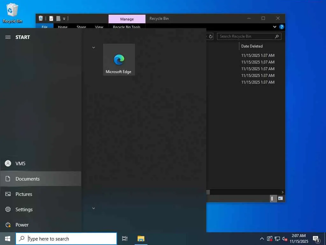The height and width of the screenshot is (245, 326).
Task: Click the Show desktop sliver on the taskbar
Action: tap(325, 239)
